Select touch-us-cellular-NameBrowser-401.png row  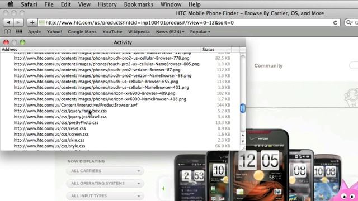(120, 87)
